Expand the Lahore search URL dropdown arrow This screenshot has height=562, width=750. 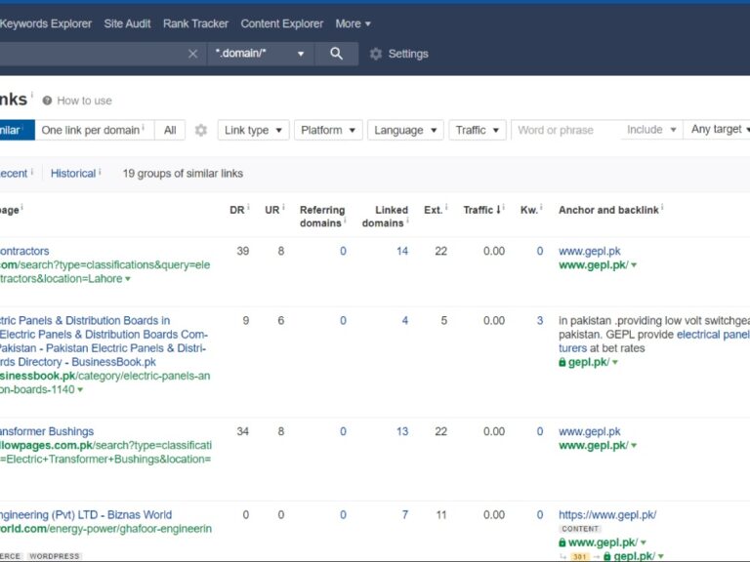point(128,279)
